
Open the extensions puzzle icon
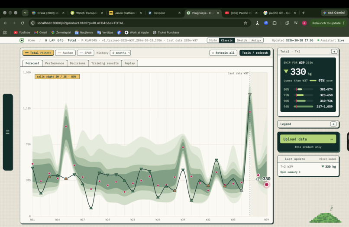tap(275, 23)
